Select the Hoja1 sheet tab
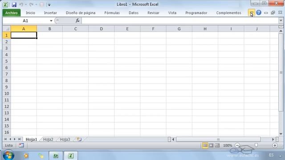 click(31, 139)
